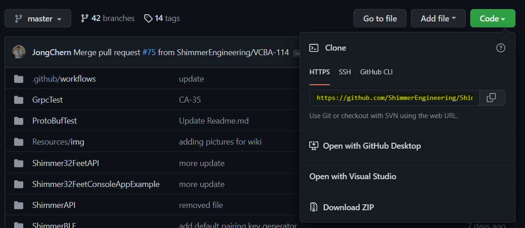Viewport: 525px width, 228px height.
Task: Expand commit message ellipsis button
Action: (296, 53)
